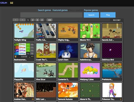Open the Swords And .. game thumbnail
This screenshot has width=134, height=102.
[112, 31]
